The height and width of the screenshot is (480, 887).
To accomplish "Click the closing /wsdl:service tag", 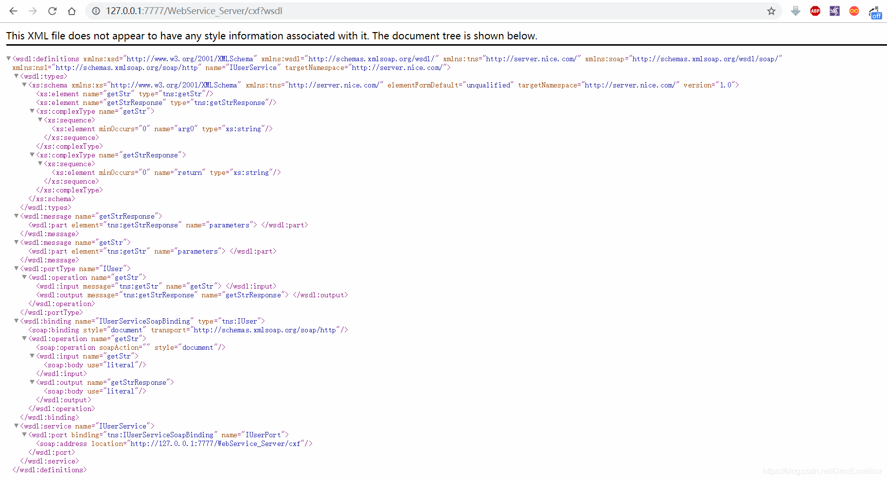I will click(x=50, y=461).
